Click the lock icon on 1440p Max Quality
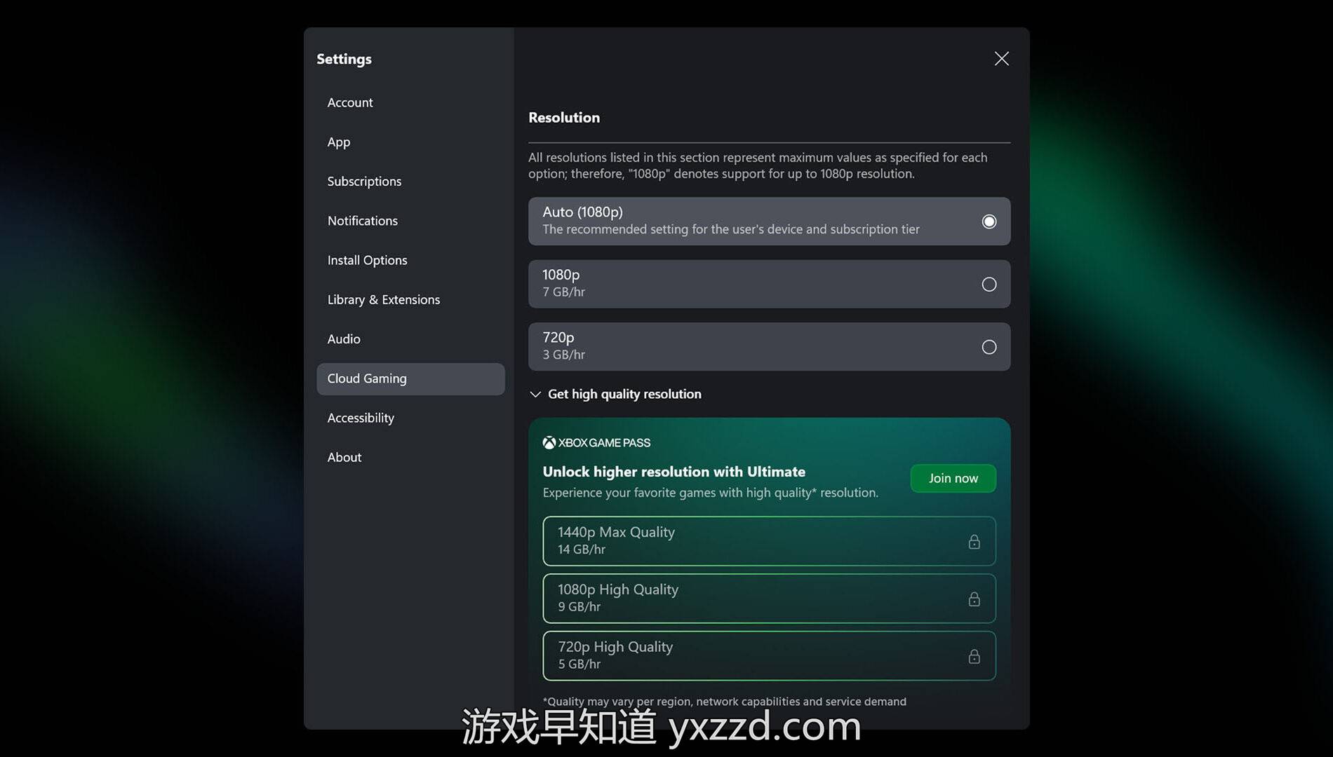The width and height of the screenshot is (1333, 757). coord(974,541)
